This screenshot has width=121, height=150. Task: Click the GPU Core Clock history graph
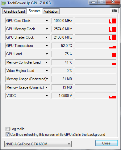[x=95, y=21]
